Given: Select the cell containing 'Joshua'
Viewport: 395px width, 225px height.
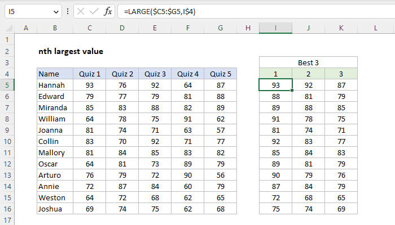Looking at the screenshot, I should pyautogui.click(x=55, y=209).
